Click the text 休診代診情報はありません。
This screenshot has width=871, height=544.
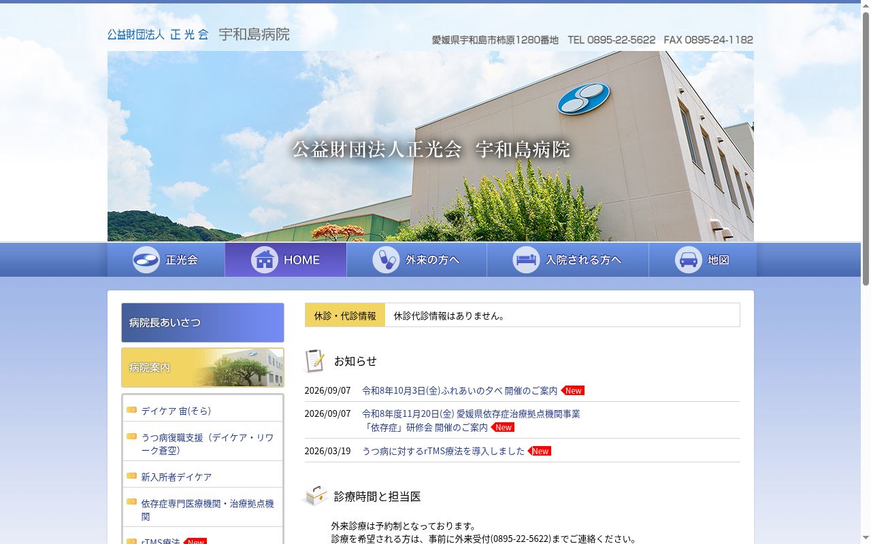(451, 316)
